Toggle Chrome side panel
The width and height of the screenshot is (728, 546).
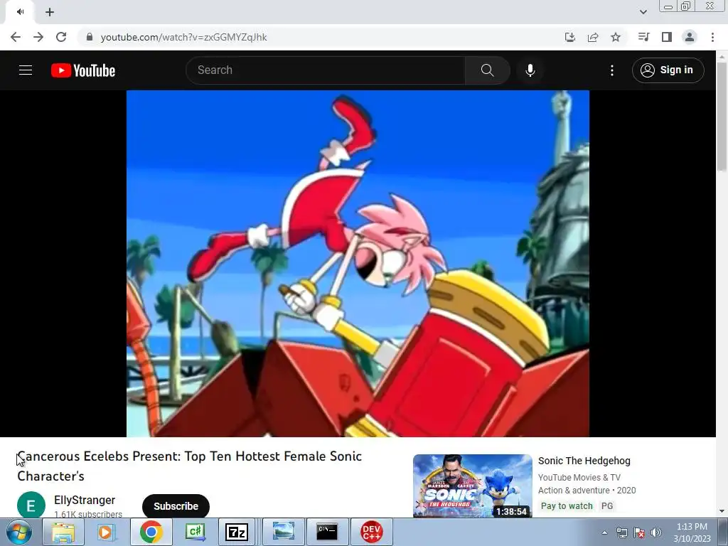point(666,37)
